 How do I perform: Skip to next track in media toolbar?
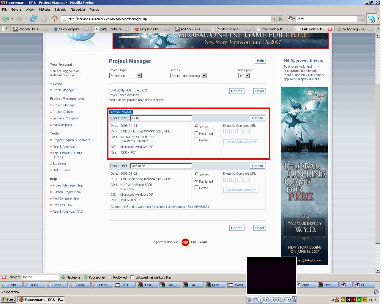point(279,300)
